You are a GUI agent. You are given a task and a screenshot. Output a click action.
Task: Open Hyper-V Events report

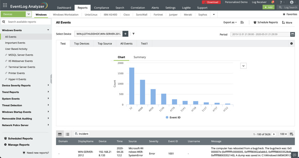pyautogui.click(x=17, y=79)
